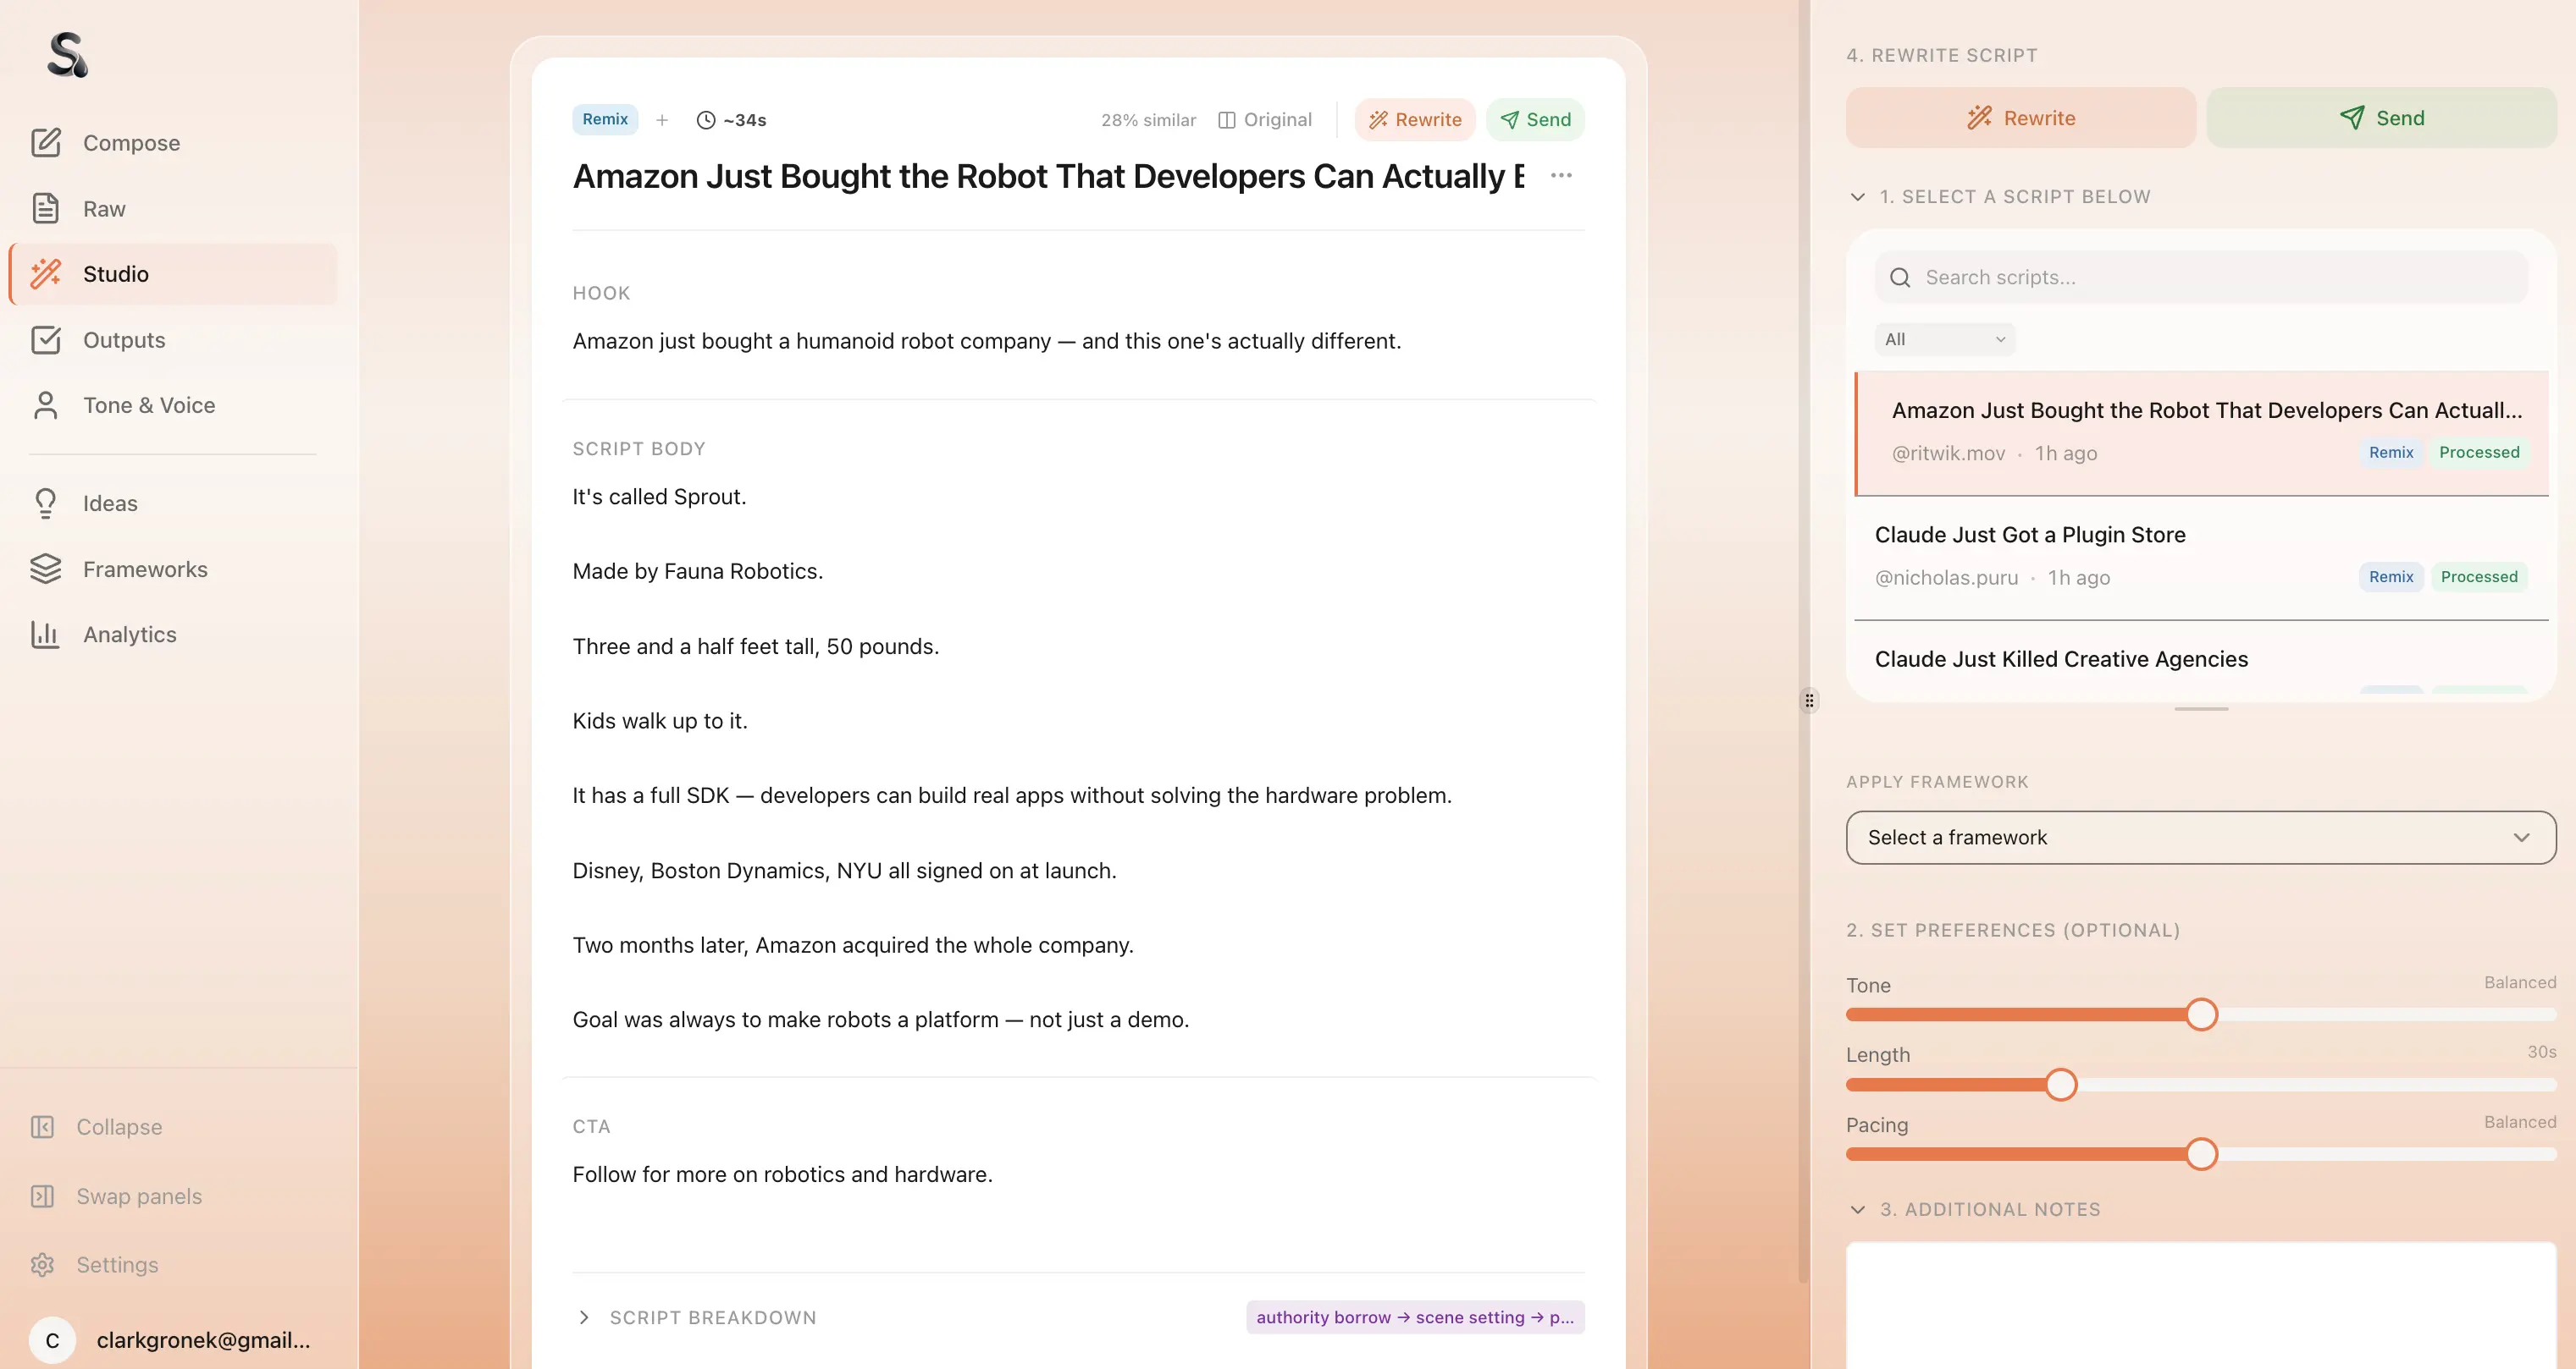
Task: Click the Compose pencil icon
Action: [45, 143]
